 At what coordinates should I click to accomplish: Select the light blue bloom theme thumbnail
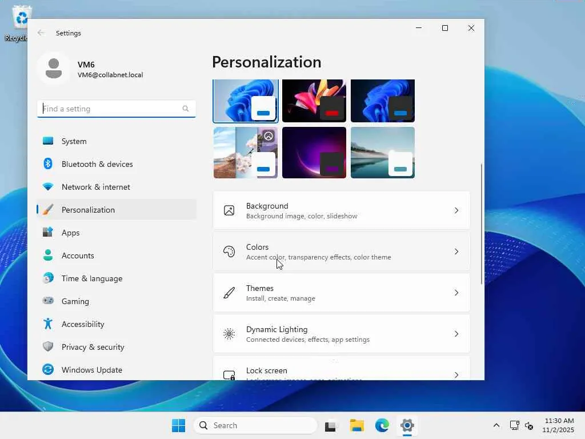(x=246, y=101)
